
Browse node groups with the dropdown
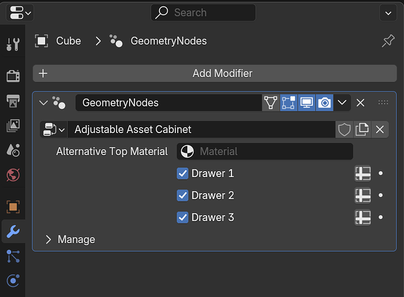coord(54,129)
